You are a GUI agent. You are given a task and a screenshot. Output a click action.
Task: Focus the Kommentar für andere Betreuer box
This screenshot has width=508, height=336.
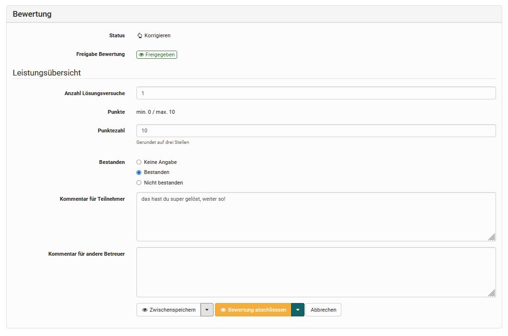pos(316,272)
